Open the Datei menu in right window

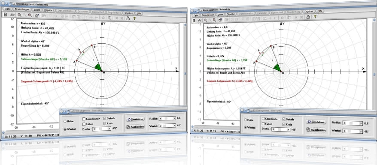point(196,15)
